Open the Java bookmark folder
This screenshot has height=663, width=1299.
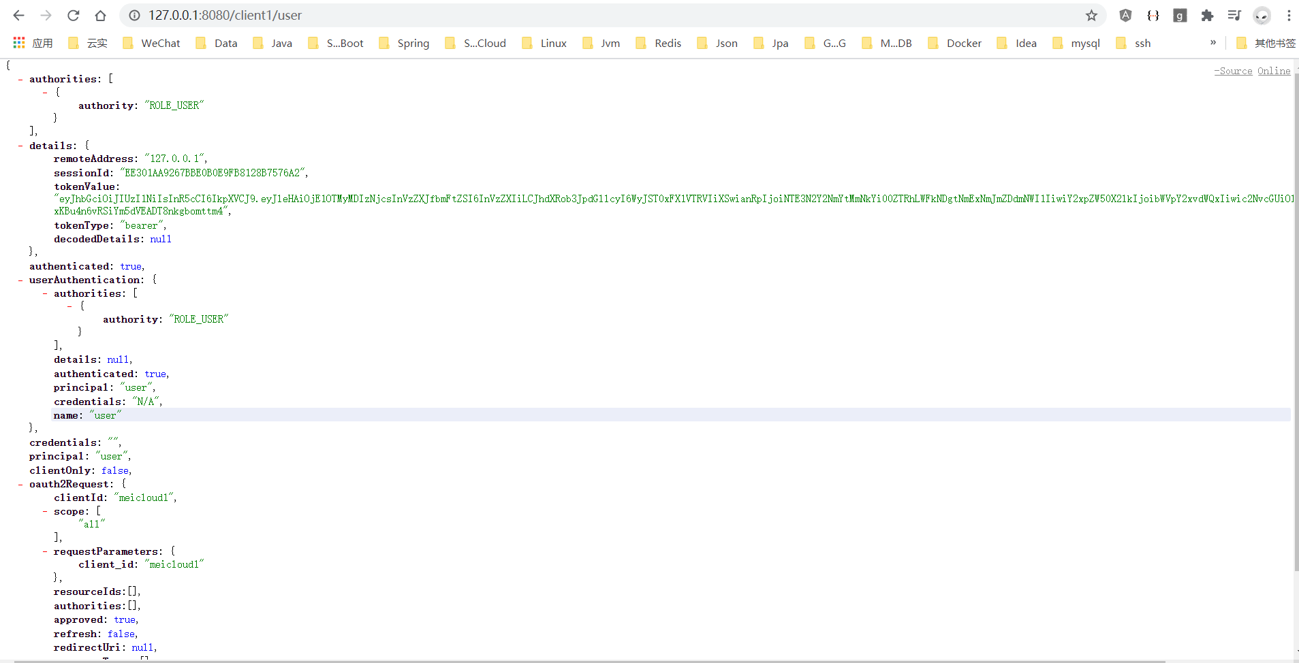[272, 43]
